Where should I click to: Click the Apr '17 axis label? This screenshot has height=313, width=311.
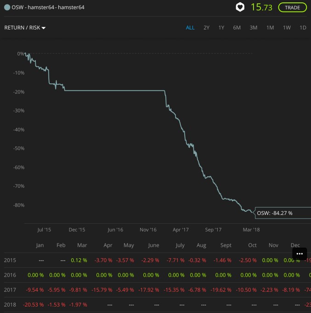[x=181, y=230]
